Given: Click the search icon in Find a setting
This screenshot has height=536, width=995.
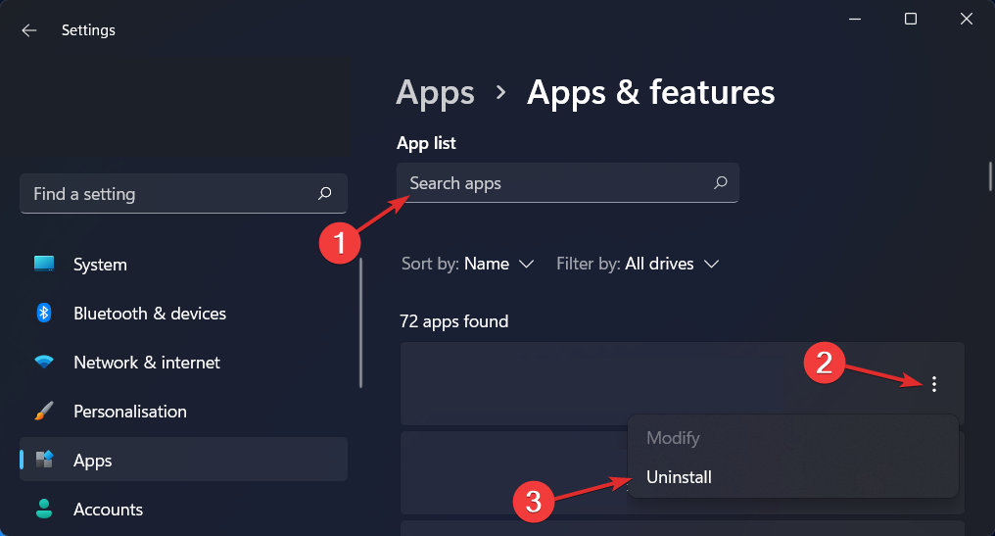Looking at the screenshot, I should (x=325, y=194).
